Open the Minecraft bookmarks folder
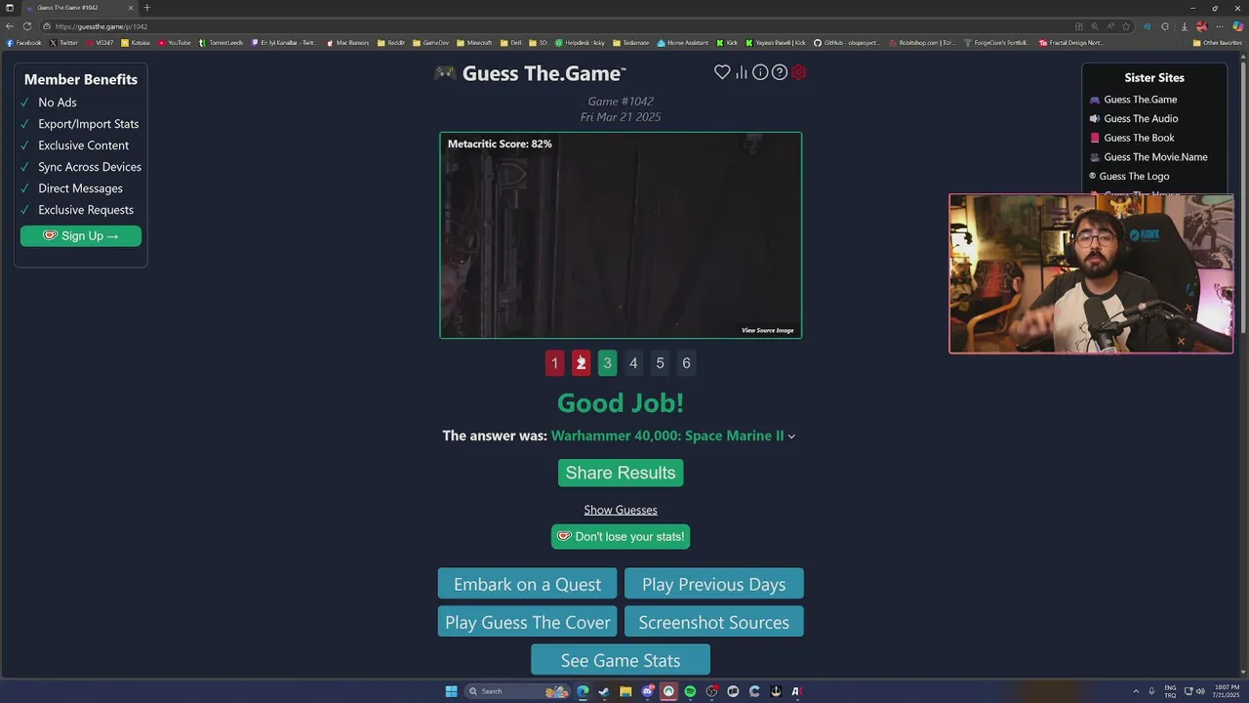 coord(474,43)
